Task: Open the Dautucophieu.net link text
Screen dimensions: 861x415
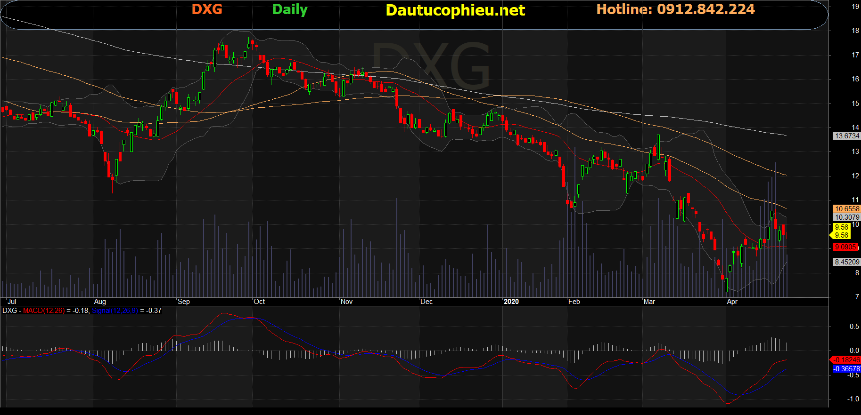Action: click(x=455, y=10)
